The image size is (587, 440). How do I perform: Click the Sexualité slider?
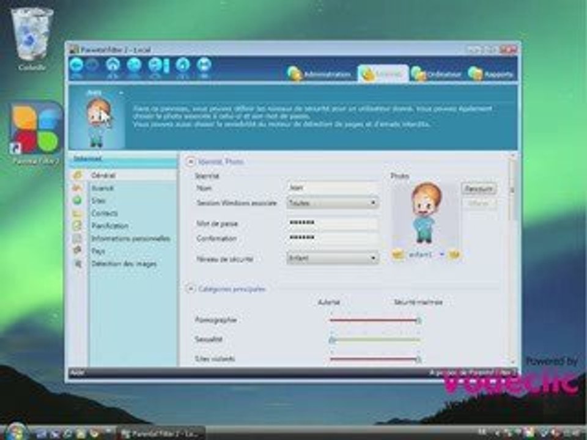coord(375,340)
